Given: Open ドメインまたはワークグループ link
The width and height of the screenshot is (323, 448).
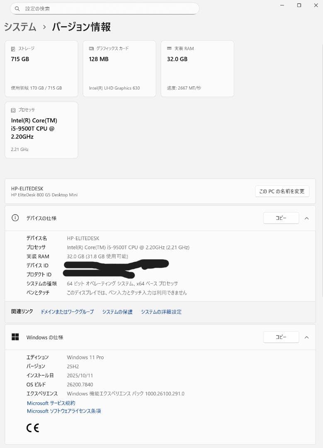Looking at the screenshot, I should pos(67,312).
